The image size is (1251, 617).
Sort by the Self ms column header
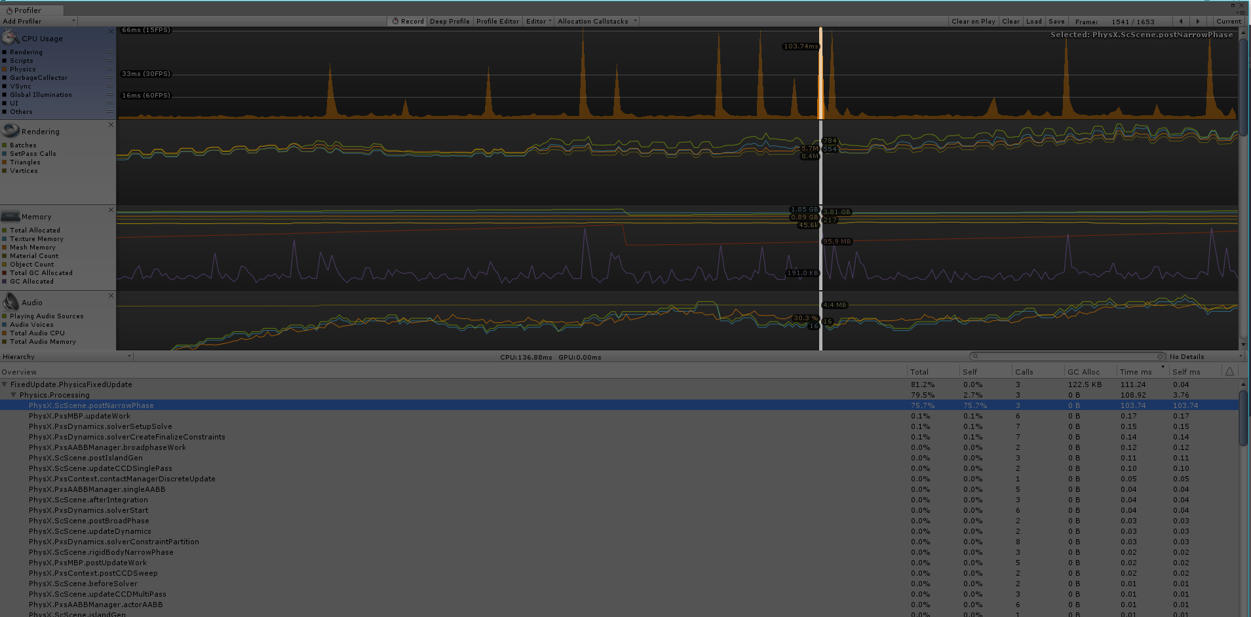tap(1195, 371)
